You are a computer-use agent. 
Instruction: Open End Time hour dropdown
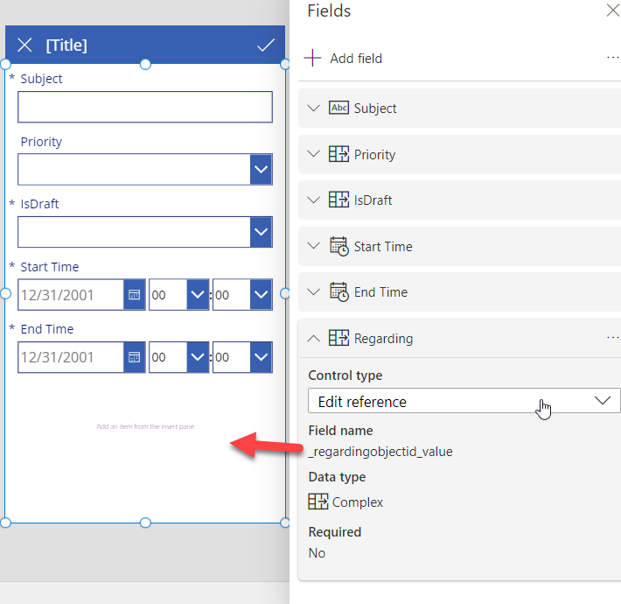(198, 357)
